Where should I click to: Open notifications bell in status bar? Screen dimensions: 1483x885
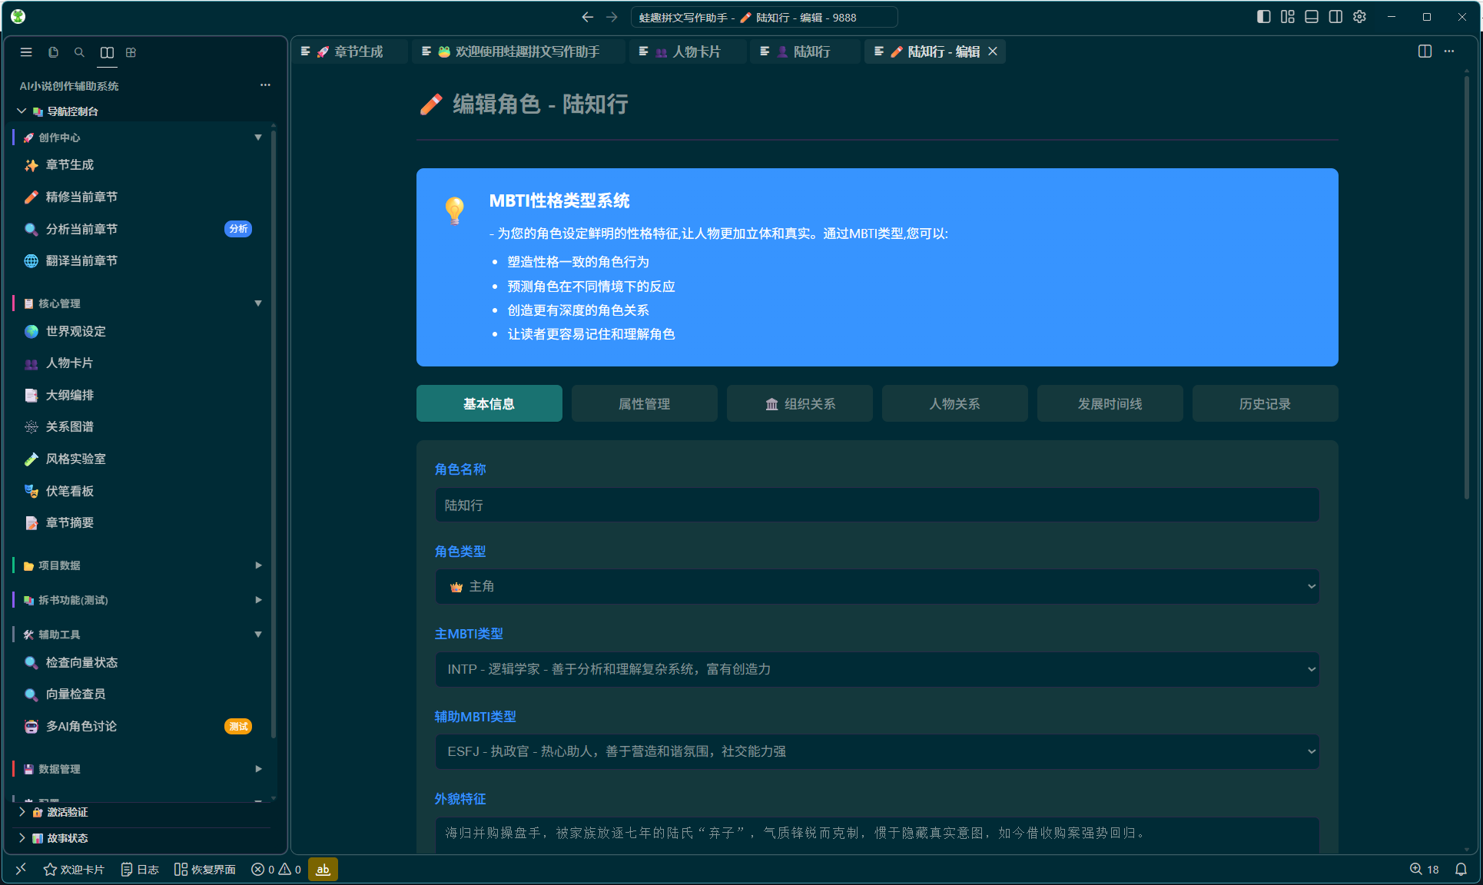(1461, 869)
